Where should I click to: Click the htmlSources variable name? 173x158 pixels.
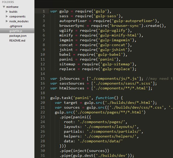72,88
